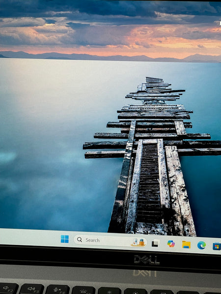Click inside the taskbar Search box
This screenshot has height=294, width=221.
tap(110, 241)
